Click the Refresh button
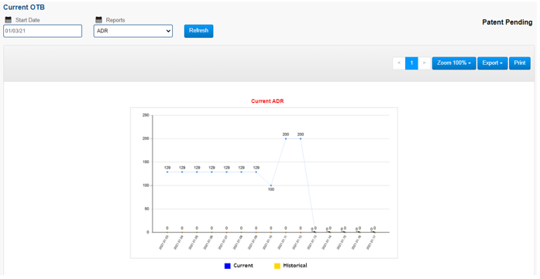The height and width of the screenshot is (279, 540). pyautogui.click(x=198, y=31)
